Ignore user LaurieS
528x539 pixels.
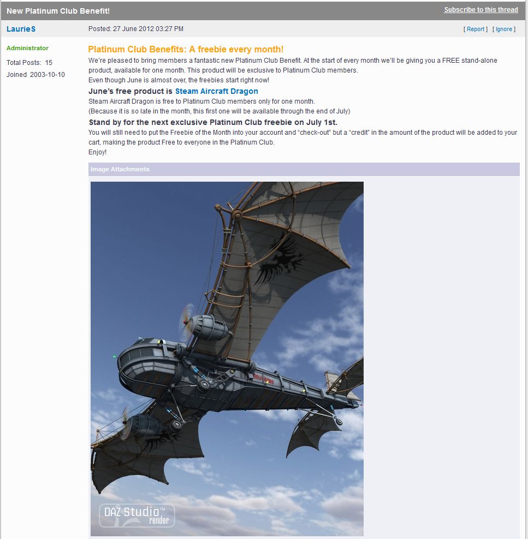(x=504, y=29)
